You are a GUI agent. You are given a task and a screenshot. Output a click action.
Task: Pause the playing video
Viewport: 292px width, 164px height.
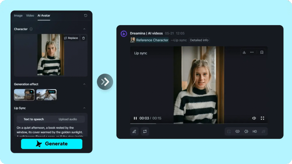tap(135, 118)
